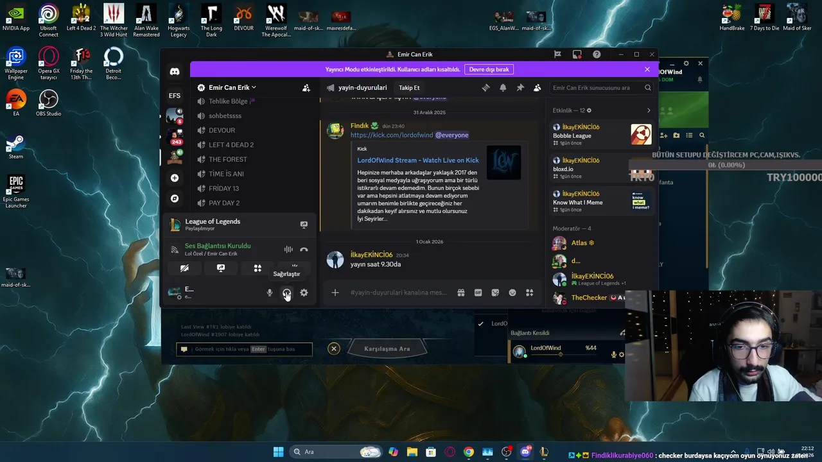Disconnect from the voice channel
The height and width of the screenshot is (462, 822).
tap(304, 250)
